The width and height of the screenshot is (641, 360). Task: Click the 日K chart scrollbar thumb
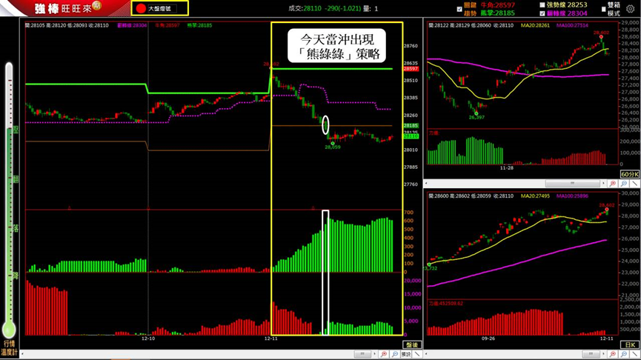(x=591, y=354)
